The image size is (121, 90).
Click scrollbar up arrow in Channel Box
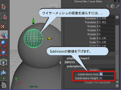117,17
